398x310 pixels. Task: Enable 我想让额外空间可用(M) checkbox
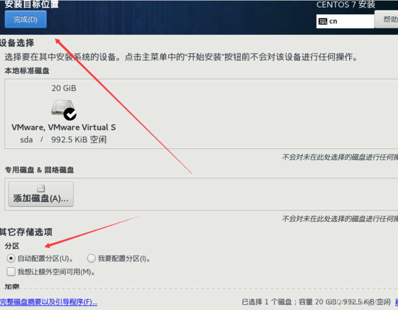11,272
